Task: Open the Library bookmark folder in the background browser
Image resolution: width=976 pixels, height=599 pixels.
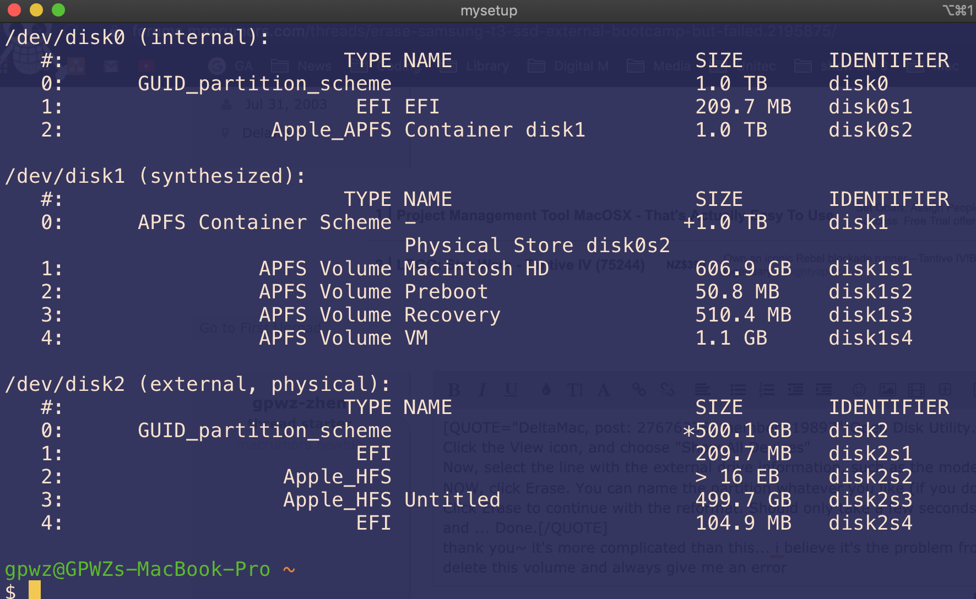Action: pos(474,67)
